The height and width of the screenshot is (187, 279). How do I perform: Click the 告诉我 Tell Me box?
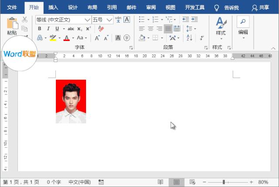click(227, 8)
